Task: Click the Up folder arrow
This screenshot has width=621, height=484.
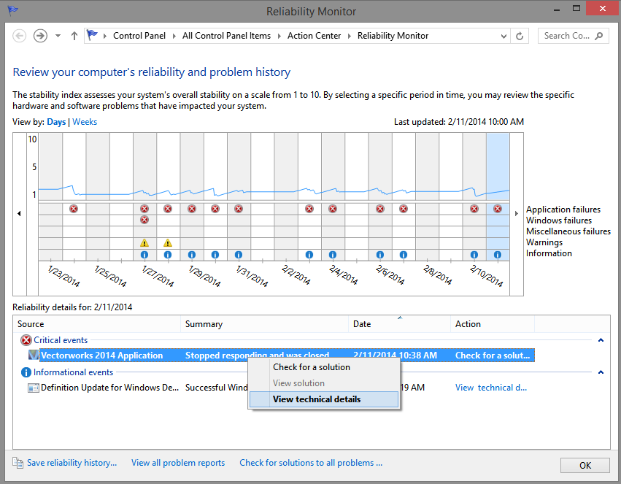Action: point(74,36)
